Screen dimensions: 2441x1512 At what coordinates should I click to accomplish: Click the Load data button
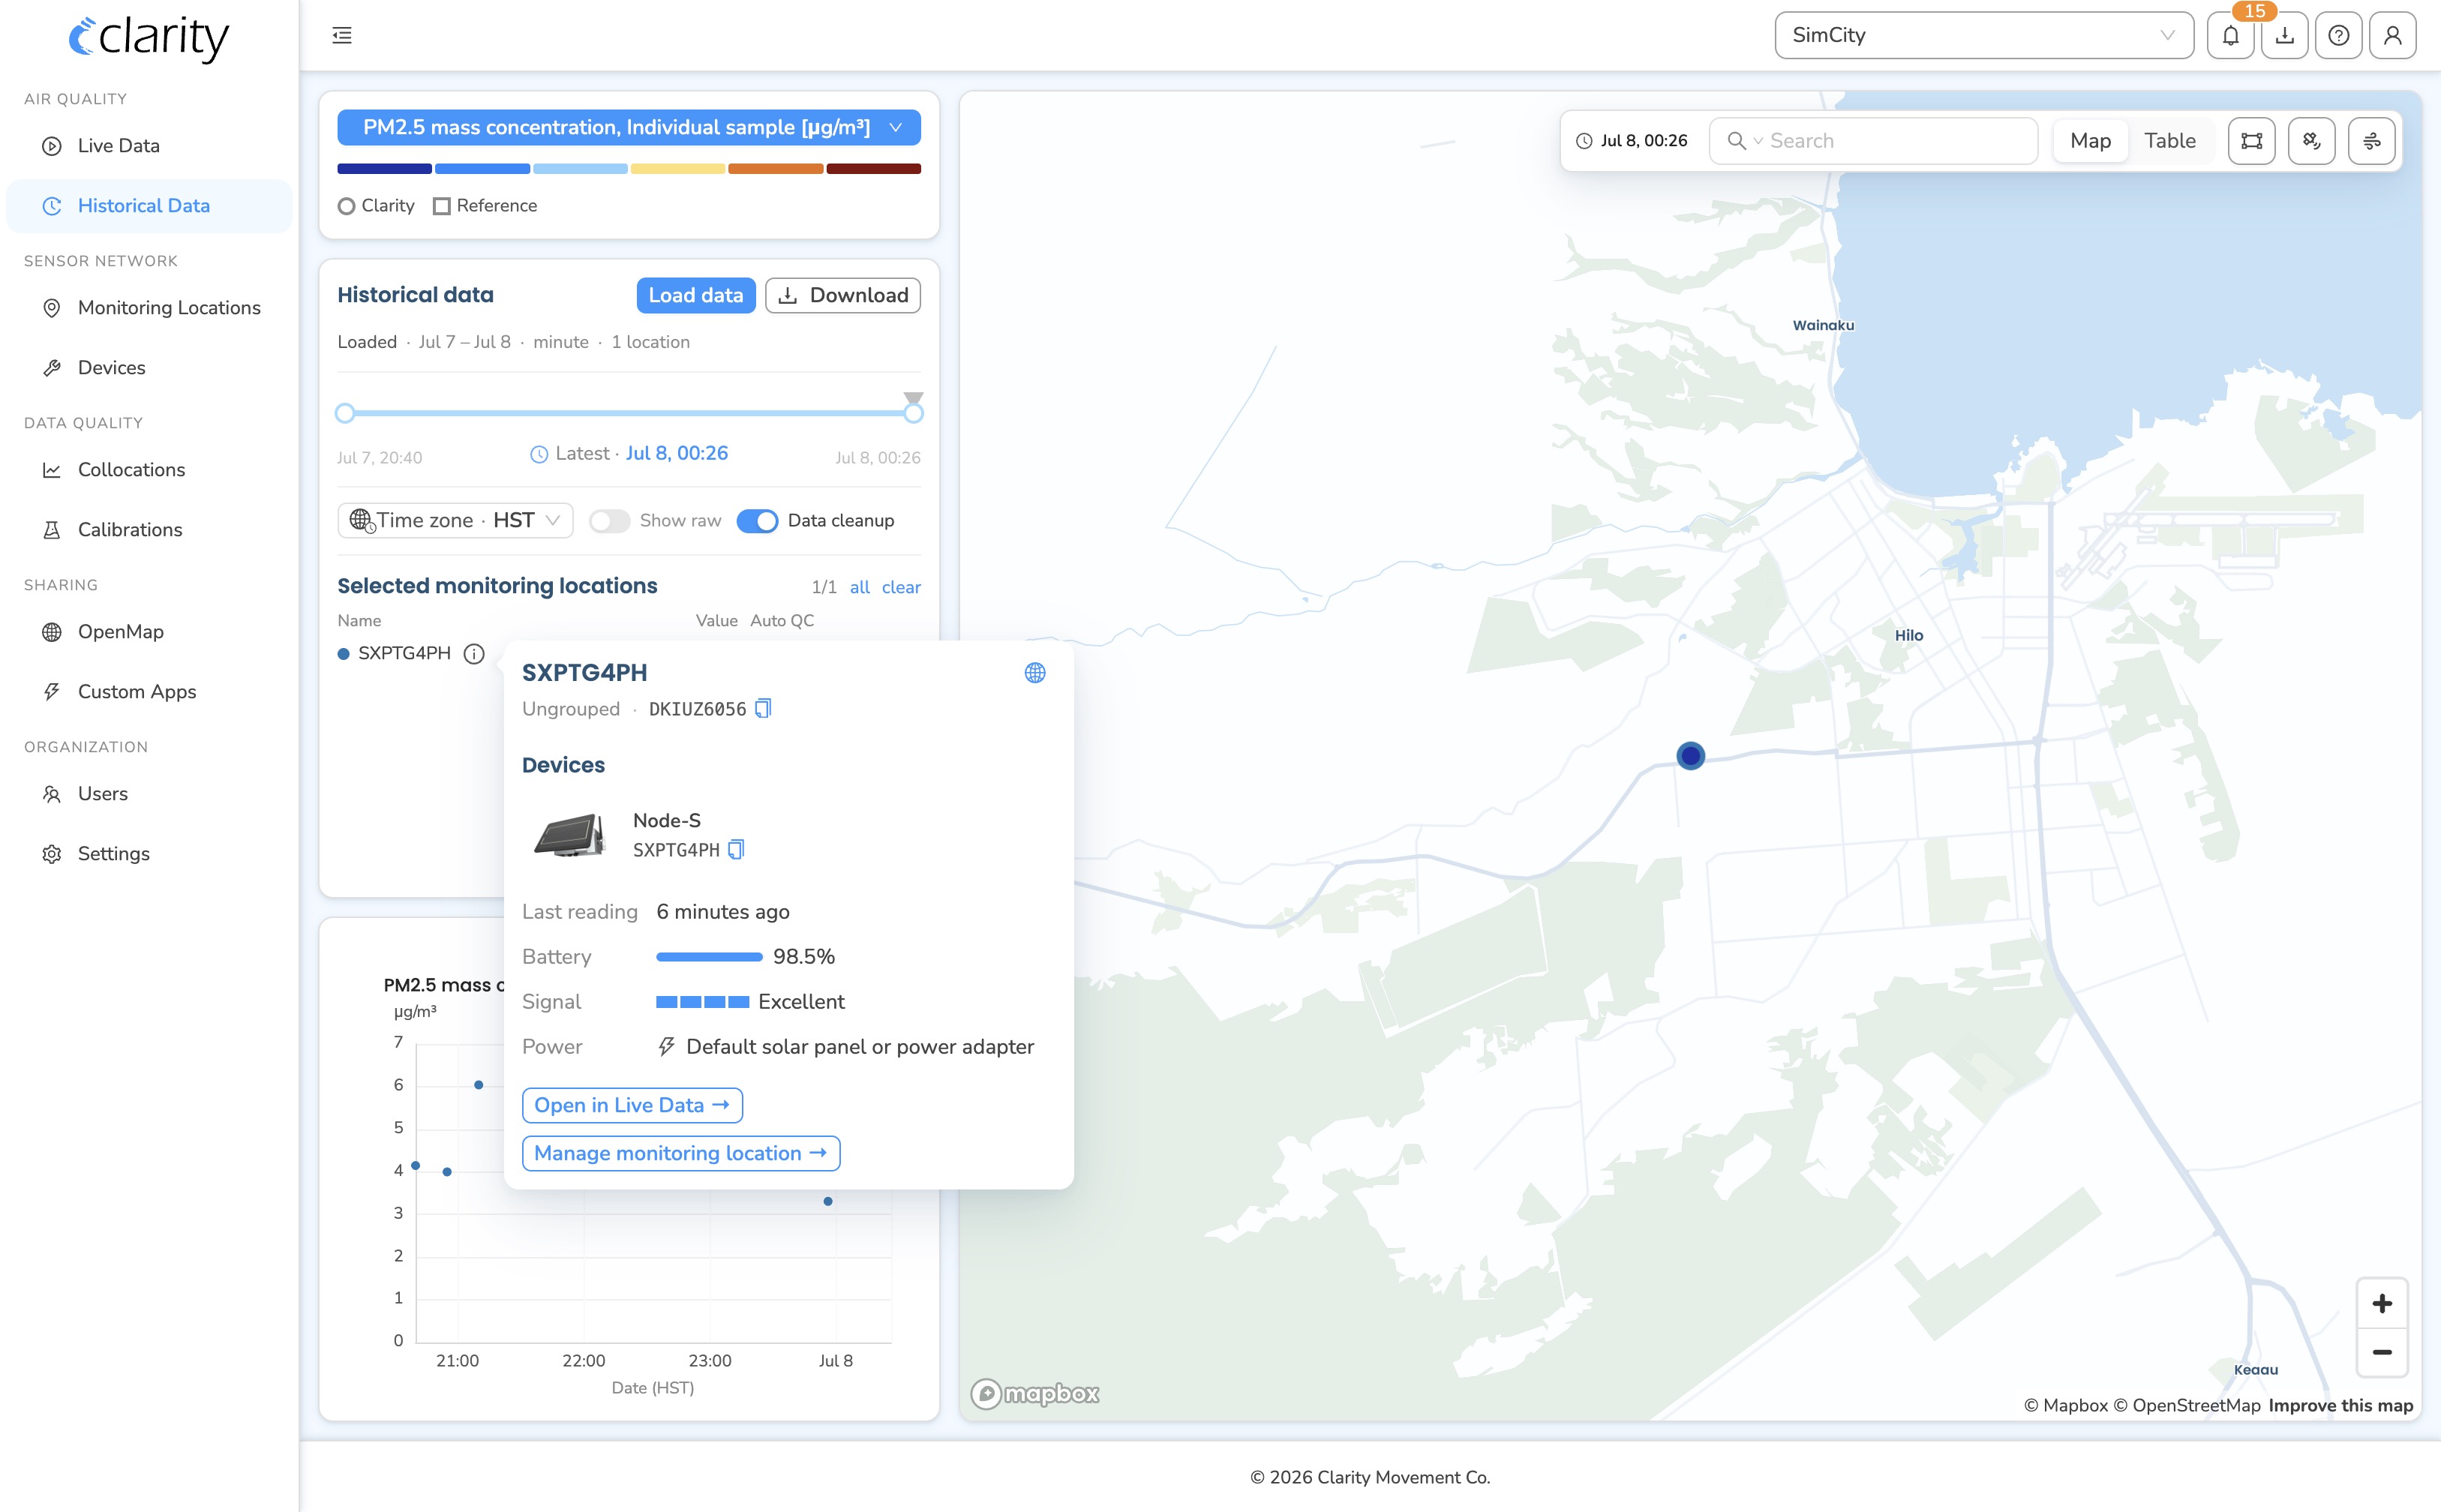coord(696,296)
